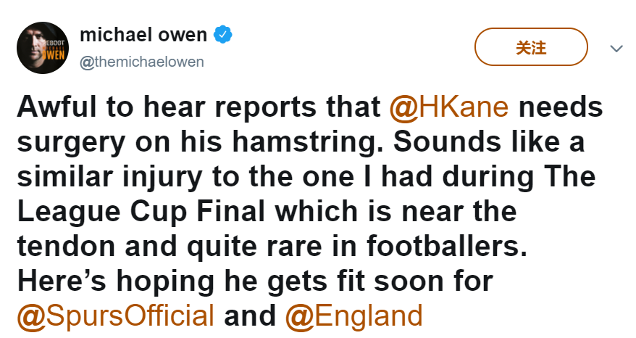Image resolution: width=636 pixels, height=338 pixels.
Task: Open the @England mention link
Action: coord(353,316)
